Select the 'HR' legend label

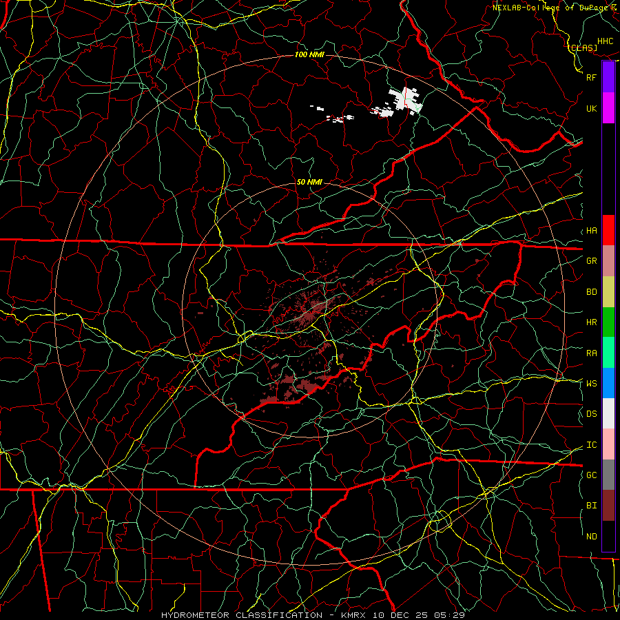point(592,322)
